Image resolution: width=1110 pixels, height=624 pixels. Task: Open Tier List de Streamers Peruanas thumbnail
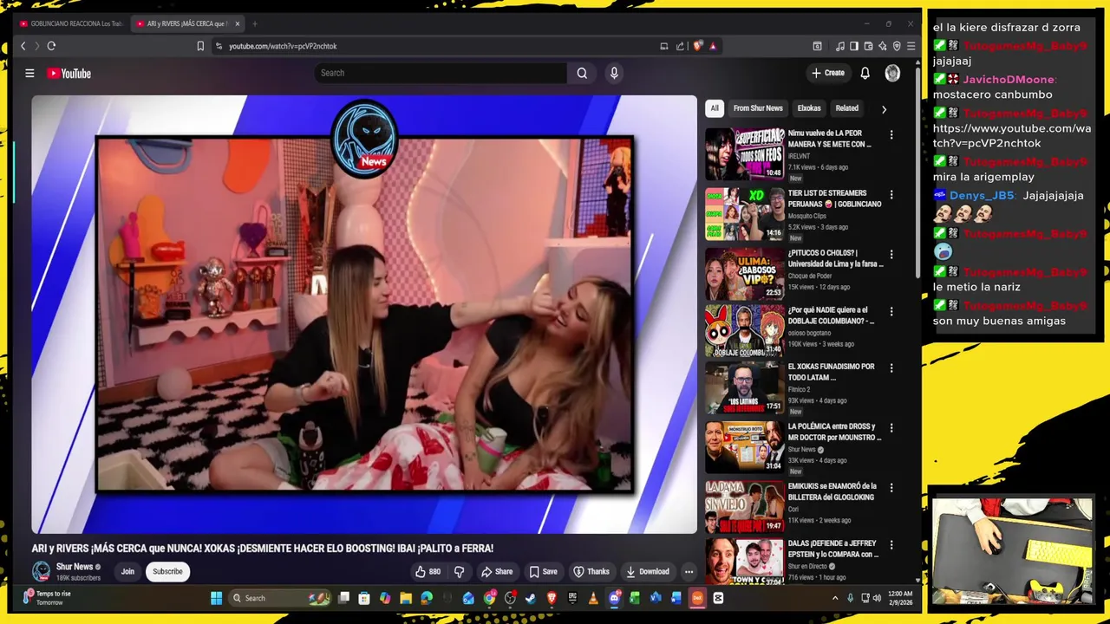744,213
